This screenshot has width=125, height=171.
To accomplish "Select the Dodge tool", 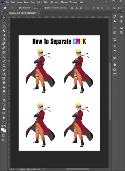I will pyautogui.click(x=4, y=91).
